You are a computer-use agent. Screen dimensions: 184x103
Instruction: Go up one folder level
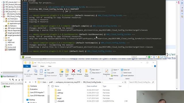point(35,82)
